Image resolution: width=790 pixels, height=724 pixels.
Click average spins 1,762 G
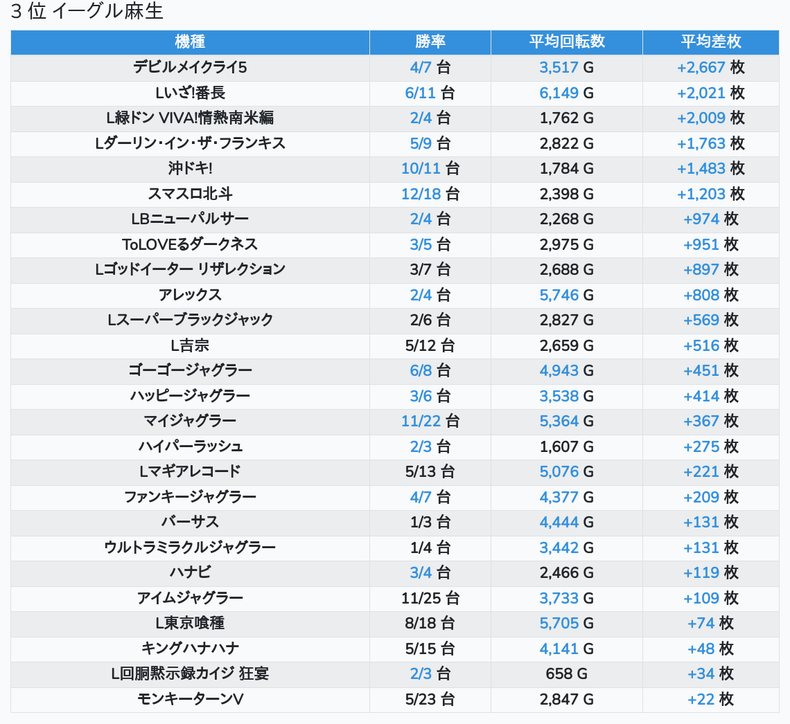566,118
